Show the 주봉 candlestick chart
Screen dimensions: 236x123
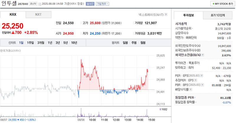[134, 43]
